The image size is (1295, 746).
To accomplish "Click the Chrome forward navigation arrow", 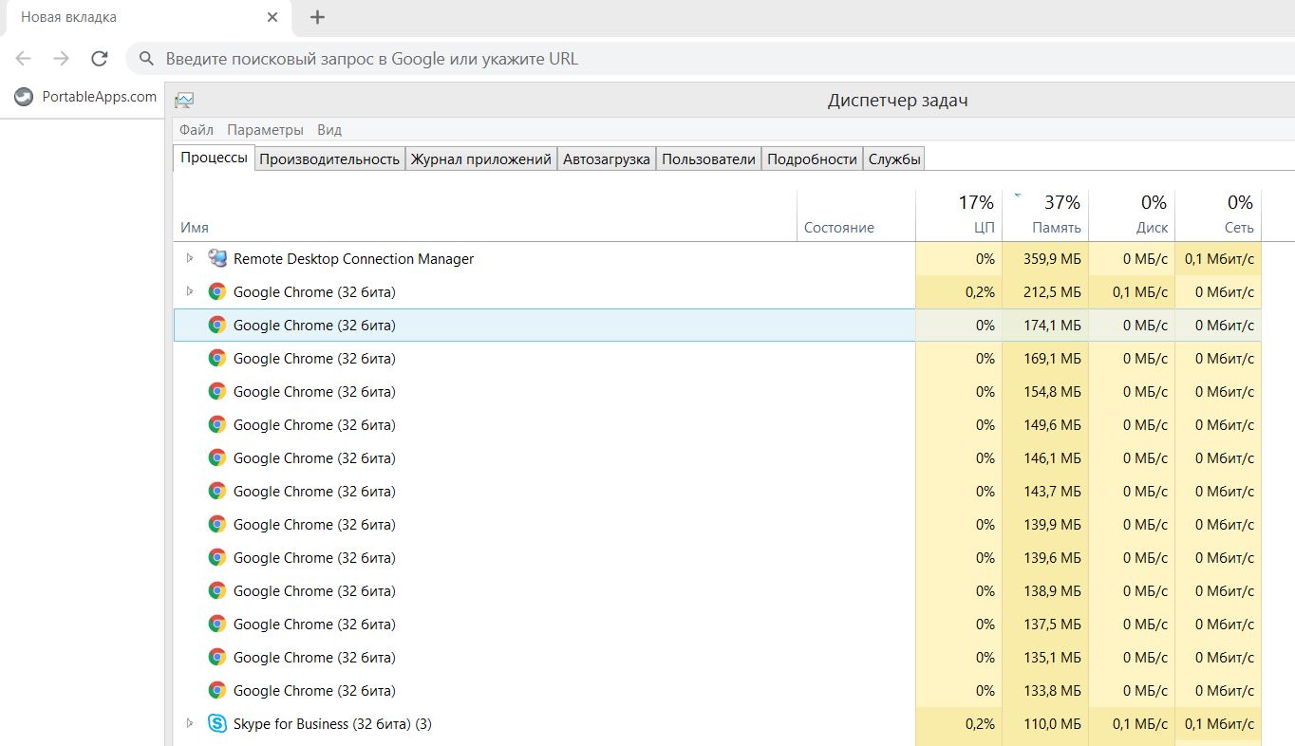I will click(x=62, y=59).
